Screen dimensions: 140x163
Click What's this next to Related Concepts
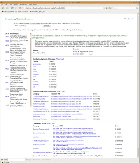(60, 59)
